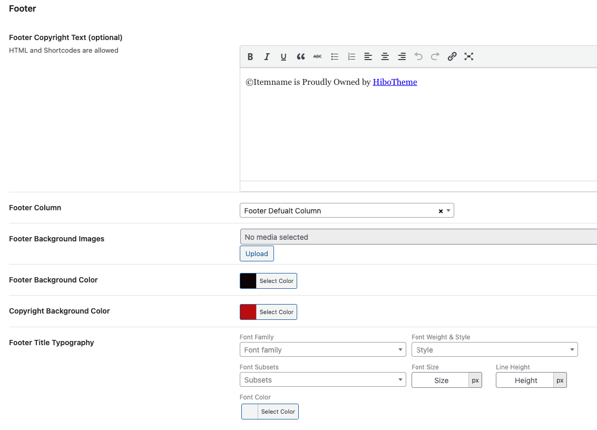Click the insert link icon
The image size is (597, 430).
click(452, 57)
